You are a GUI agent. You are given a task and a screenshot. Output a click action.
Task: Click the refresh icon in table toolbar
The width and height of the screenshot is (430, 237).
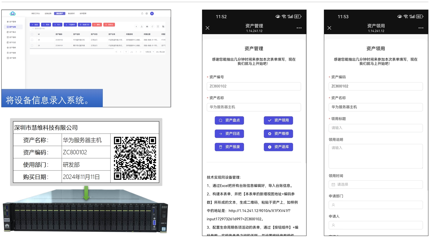[153, 27]
